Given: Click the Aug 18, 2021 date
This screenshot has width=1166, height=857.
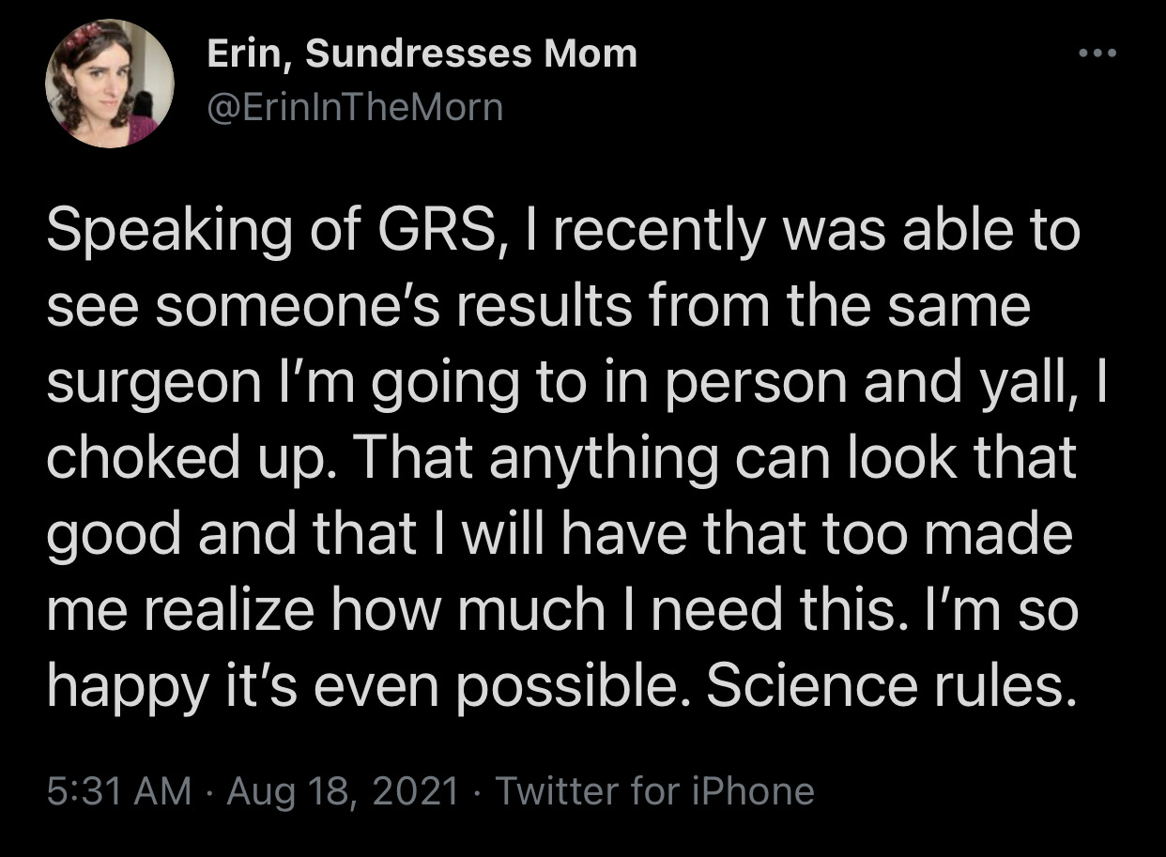Looking at the screenshot, I should pyautogui.click(x=341, y=790).
